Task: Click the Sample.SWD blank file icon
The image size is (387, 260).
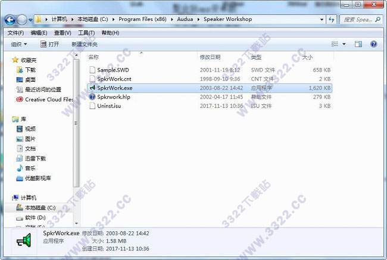Action: (92, 70)
